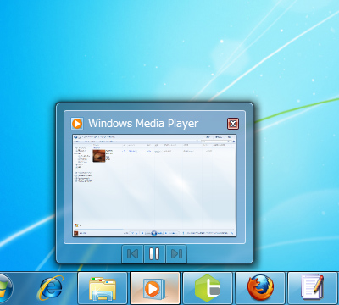Open Internet Explorer from the taskbar

pos(51,288)
